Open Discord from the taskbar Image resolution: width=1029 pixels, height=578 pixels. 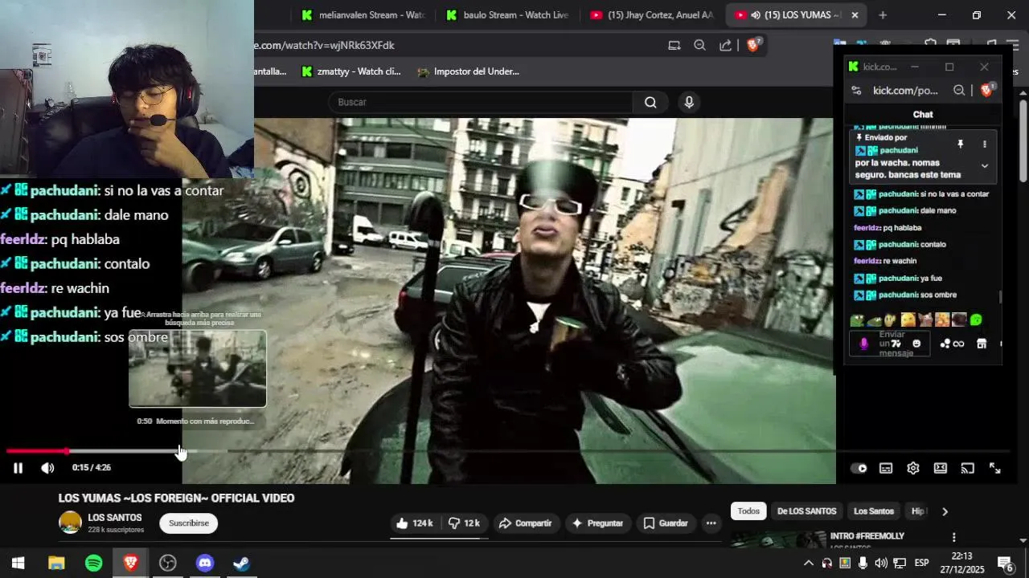205,563
